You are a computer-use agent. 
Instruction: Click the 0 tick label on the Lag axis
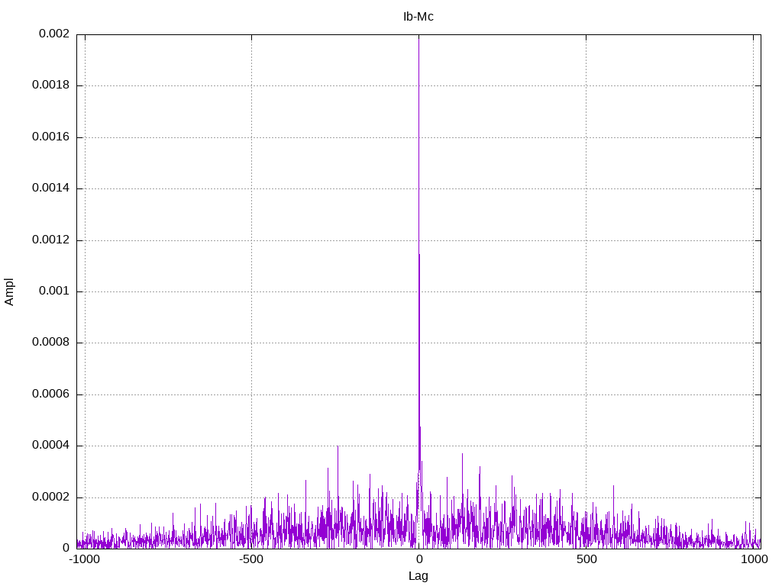(418, 559)
